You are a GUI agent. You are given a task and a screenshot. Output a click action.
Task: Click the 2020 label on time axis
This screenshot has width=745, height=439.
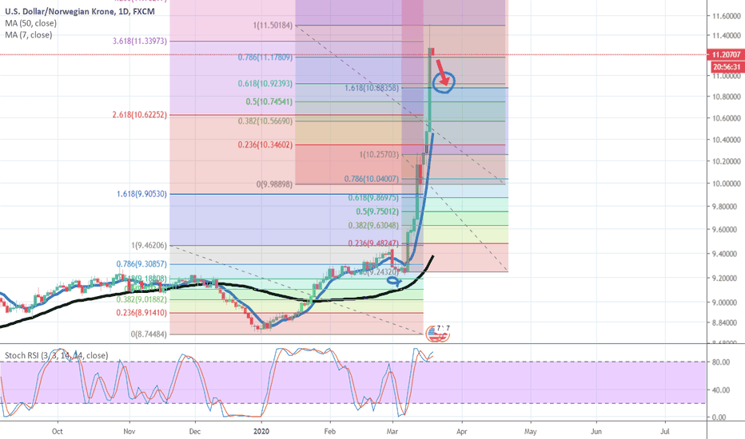[261, 431]
